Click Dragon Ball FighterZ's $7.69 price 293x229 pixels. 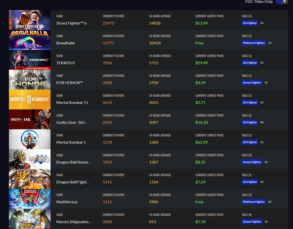tap(201, 182)
